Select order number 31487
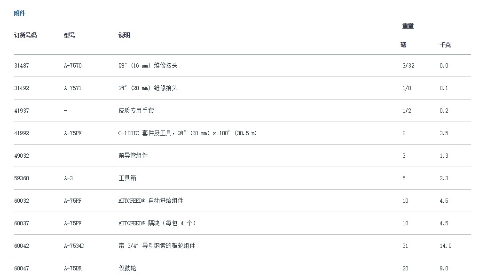The image size is (487, 276). pos(22,66)
